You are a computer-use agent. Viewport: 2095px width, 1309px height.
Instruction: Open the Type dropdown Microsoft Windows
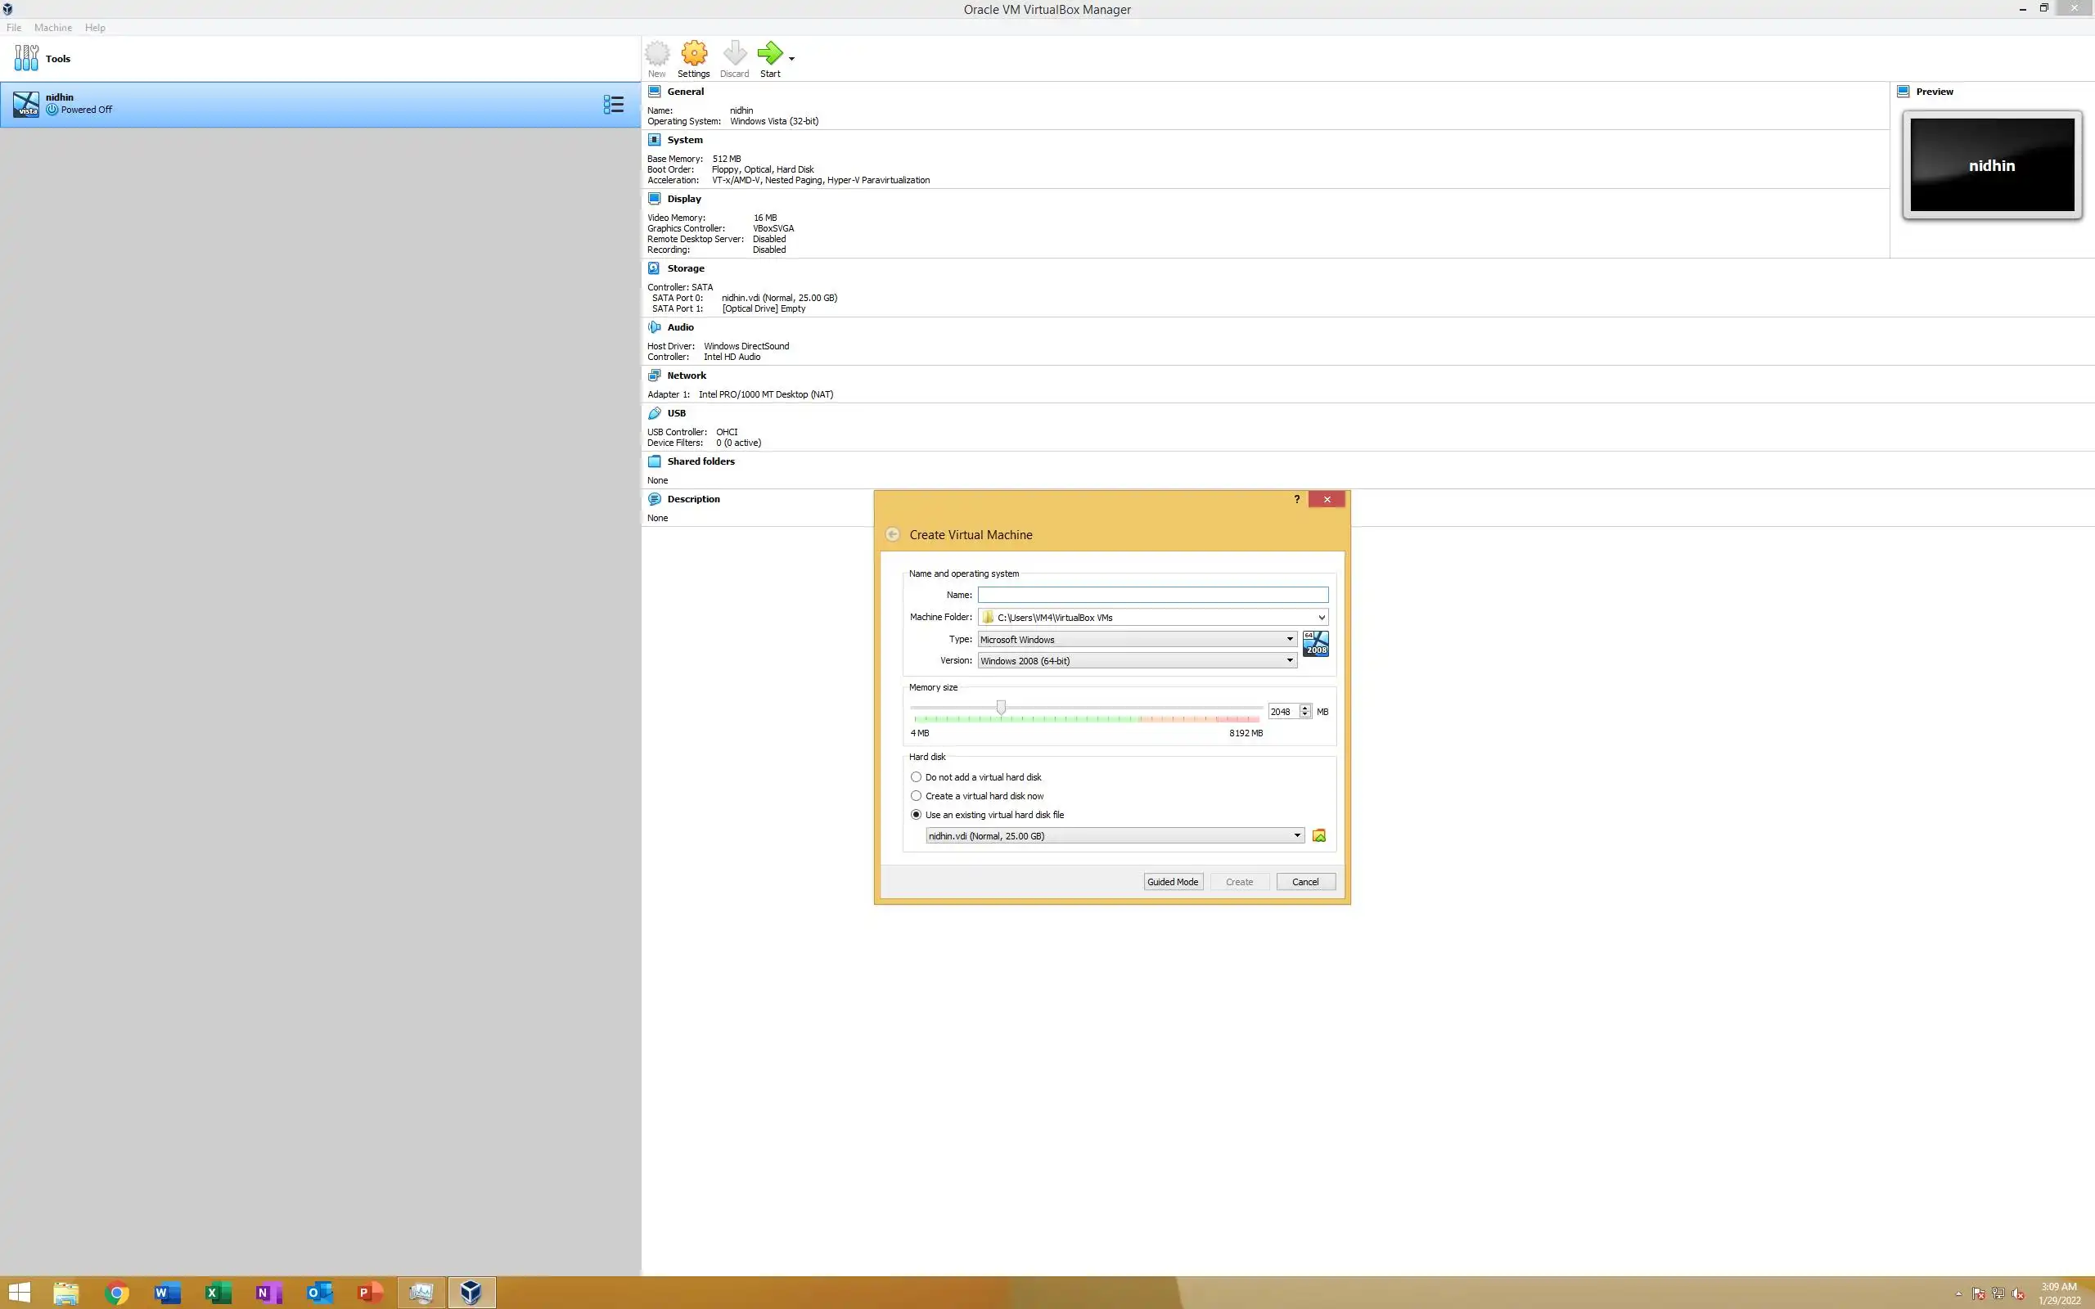[x=1136, y=639]
